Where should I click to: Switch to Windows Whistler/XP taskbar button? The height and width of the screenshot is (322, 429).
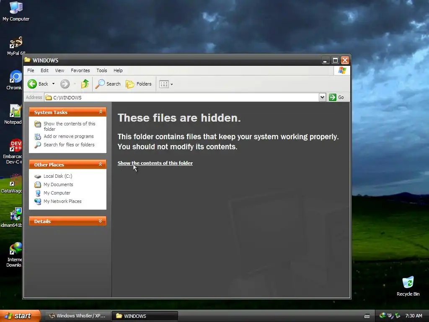tap(78, 316)
